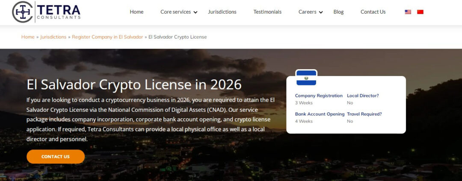Open the Careers menu item
The image size is (462, 181).
coord(307,12)
